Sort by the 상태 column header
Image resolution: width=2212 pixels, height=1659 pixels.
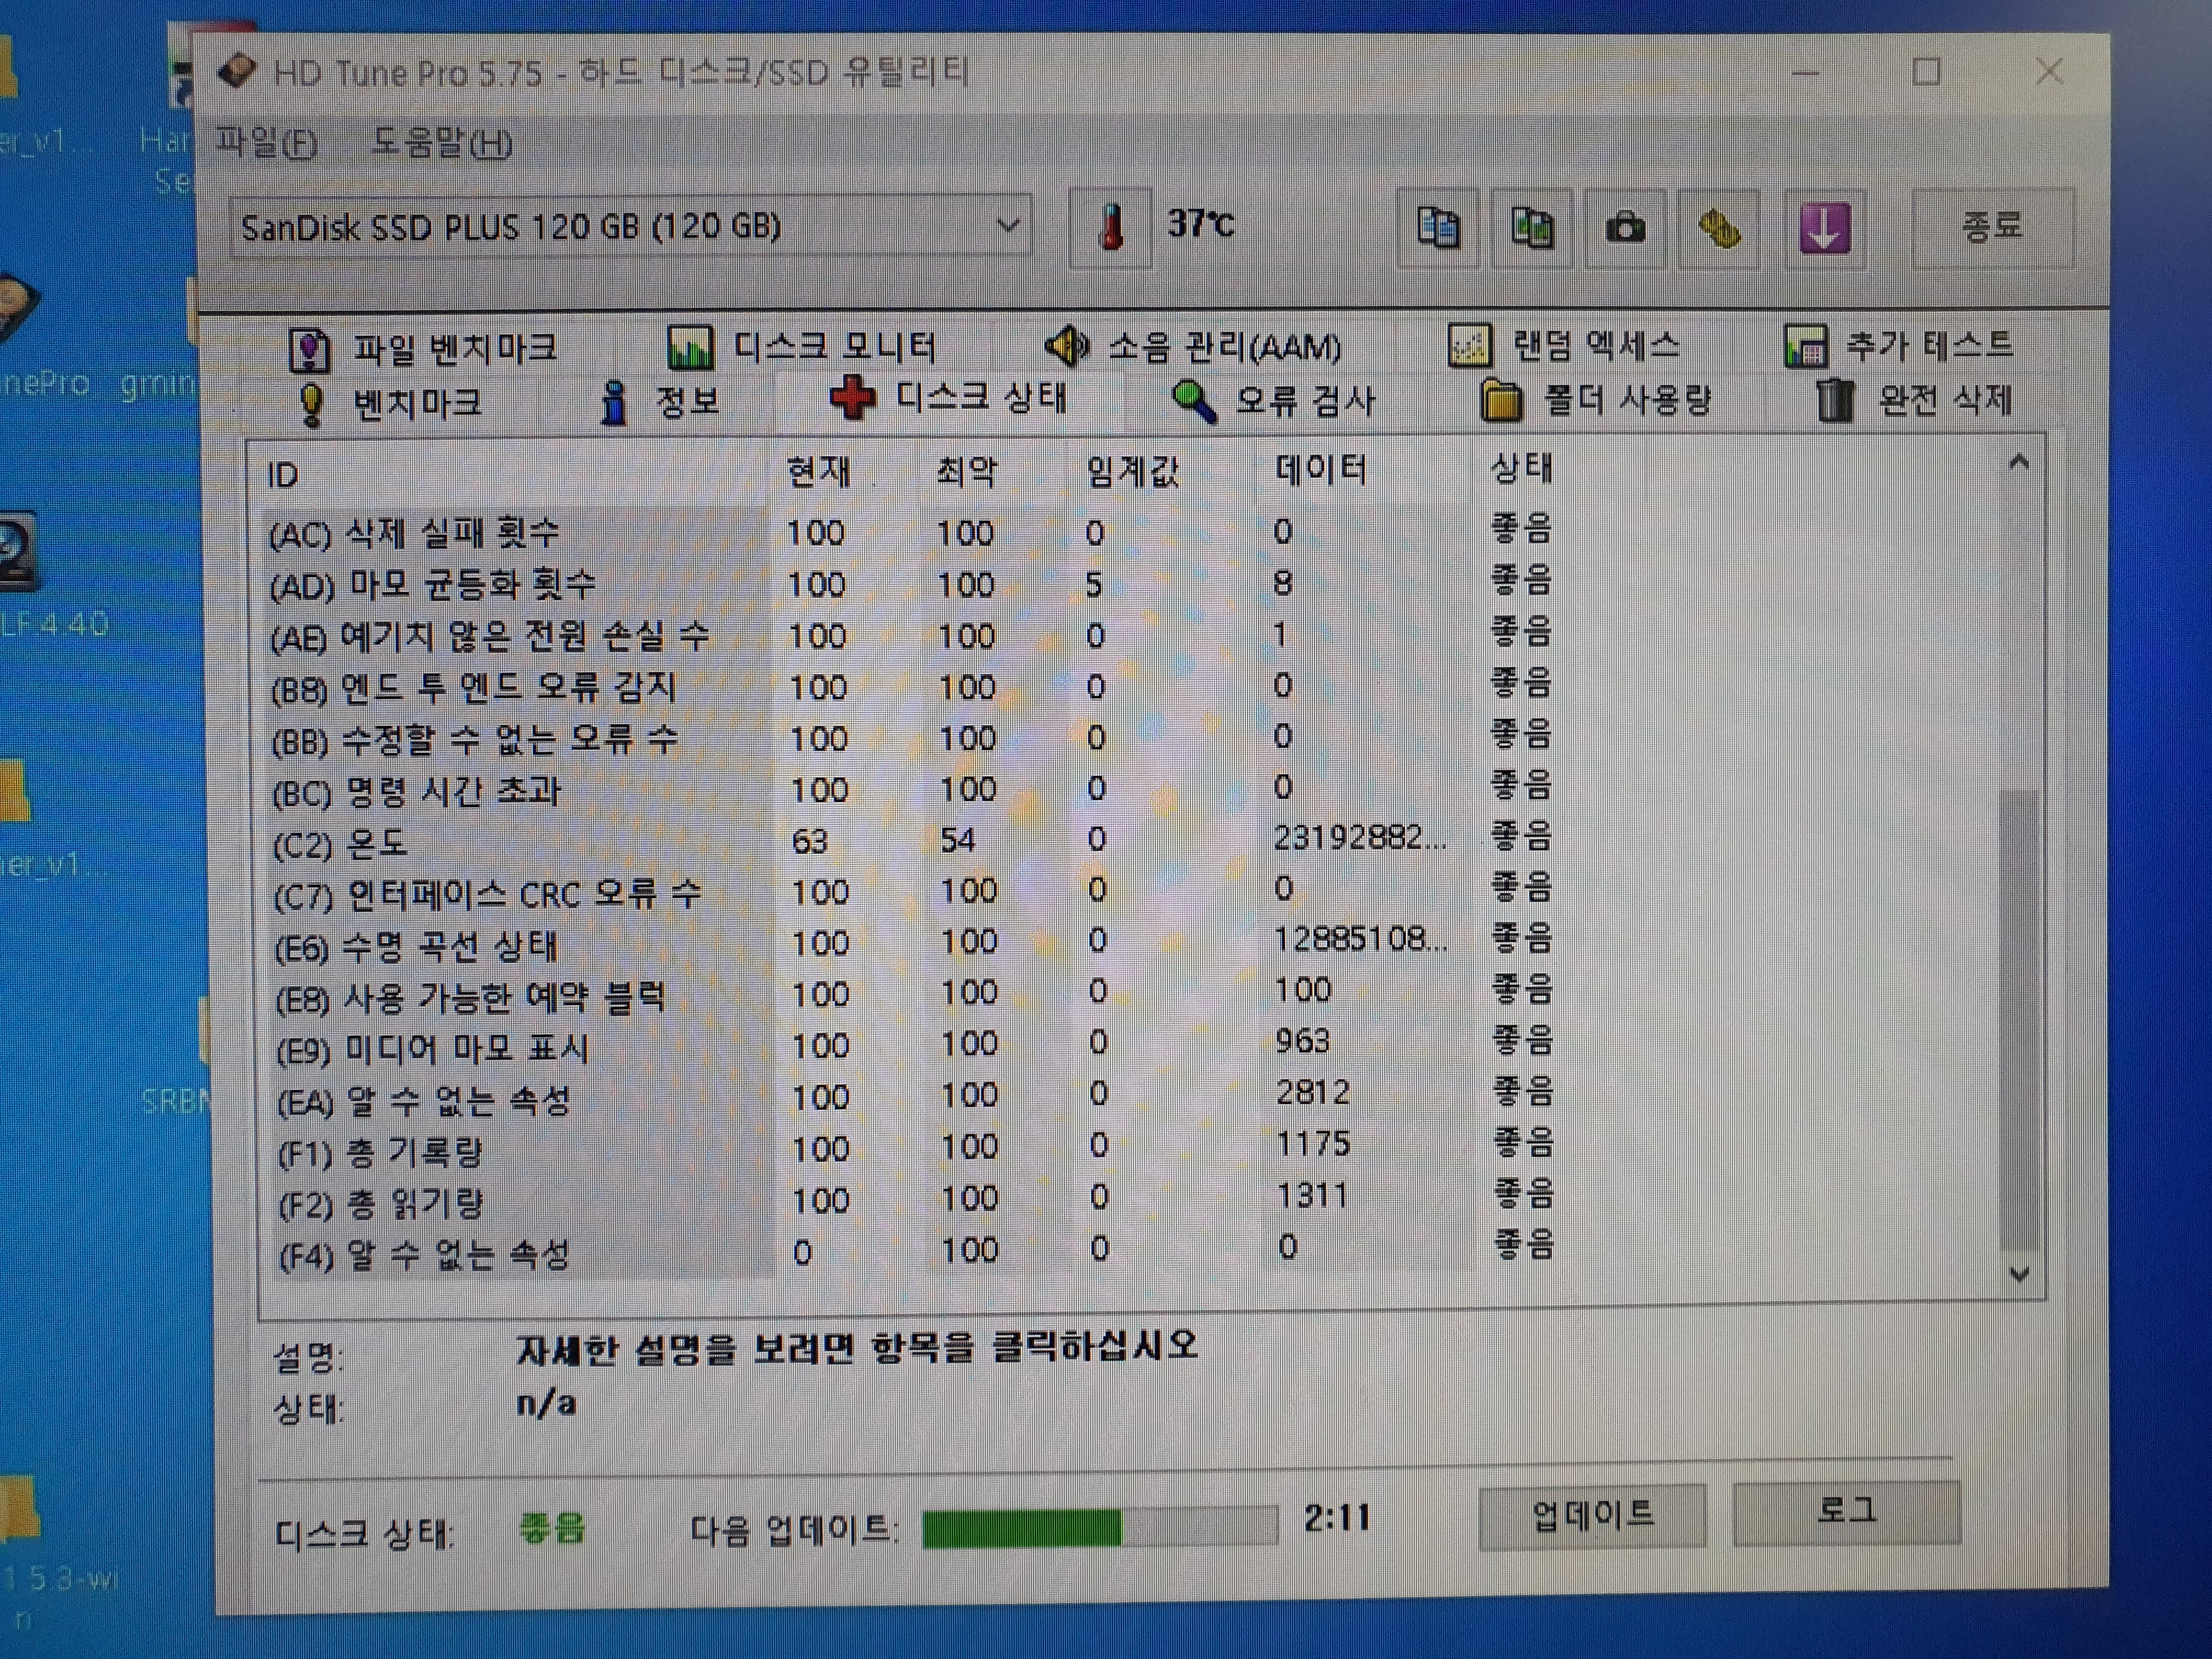1521,467
